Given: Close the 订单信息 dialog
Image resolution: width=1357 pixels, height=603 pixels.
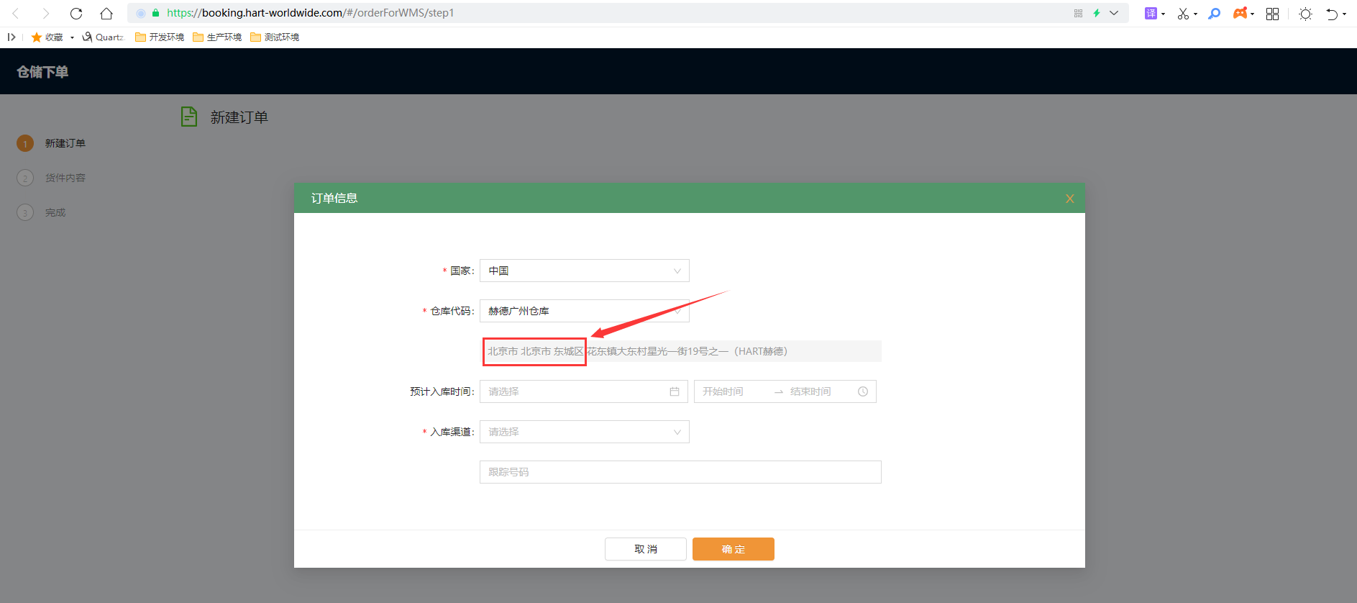Looking at the screenshot, I should click(x=1069, y=199).
